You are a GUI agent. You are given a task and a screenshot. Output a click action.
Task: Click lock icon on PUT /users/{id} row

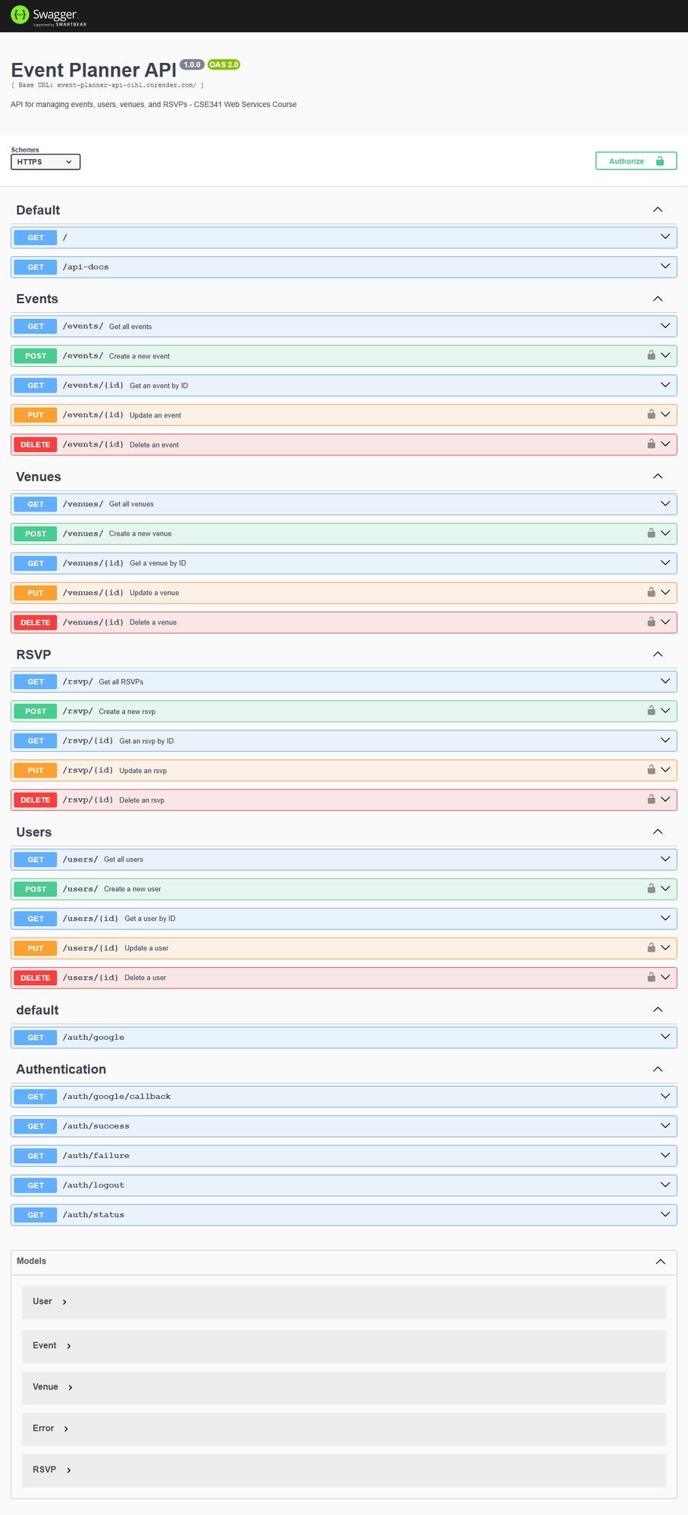pyautogui.click(x=651, y=948)
